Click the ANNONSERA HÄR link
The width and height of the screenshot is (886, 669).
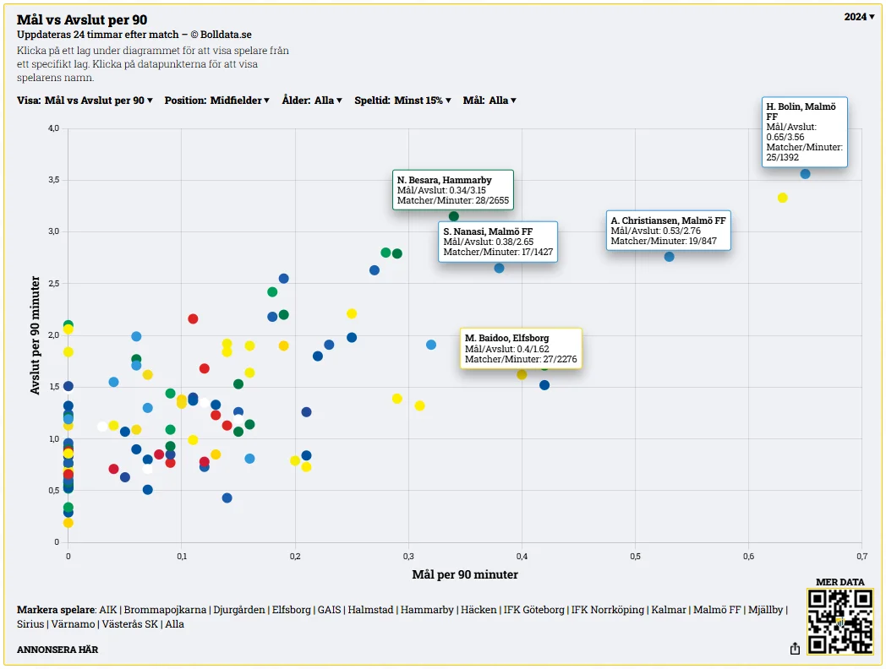coord(57,650)
